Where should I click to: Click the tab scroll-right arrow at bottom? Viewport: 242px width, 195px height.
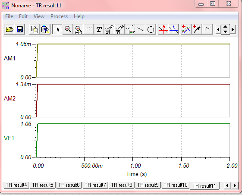(x=235, y=186)
